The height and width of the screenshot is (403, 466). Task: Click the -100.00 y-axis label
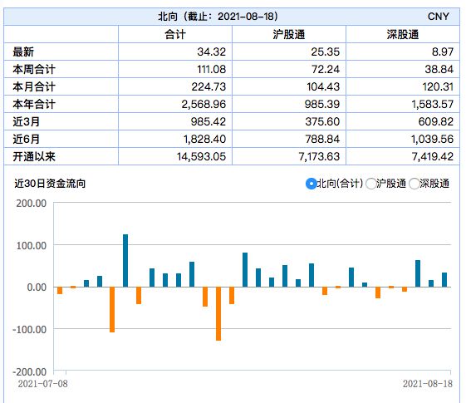30,330
